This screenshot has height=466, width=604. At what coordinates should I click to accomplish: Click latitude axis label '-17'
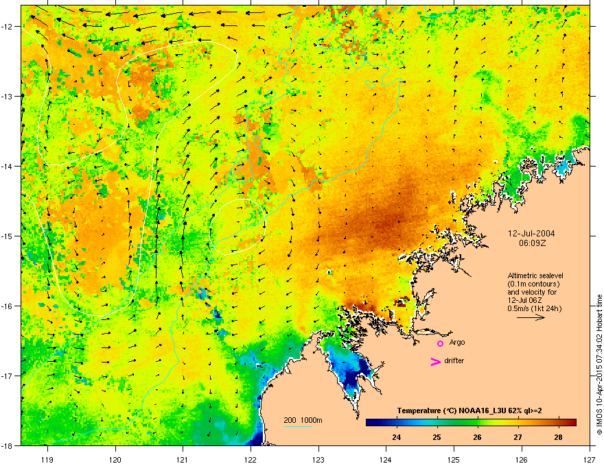(8, 376)
